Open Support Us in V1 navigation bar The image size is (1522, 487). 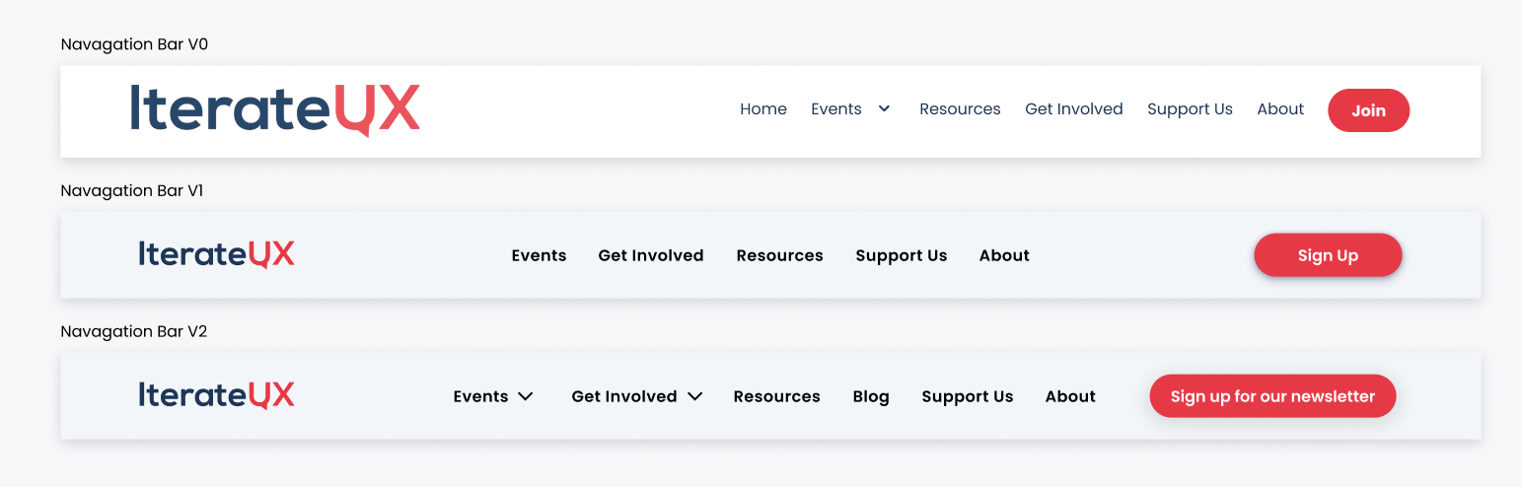pyautogui.click(x=902, y=255)
